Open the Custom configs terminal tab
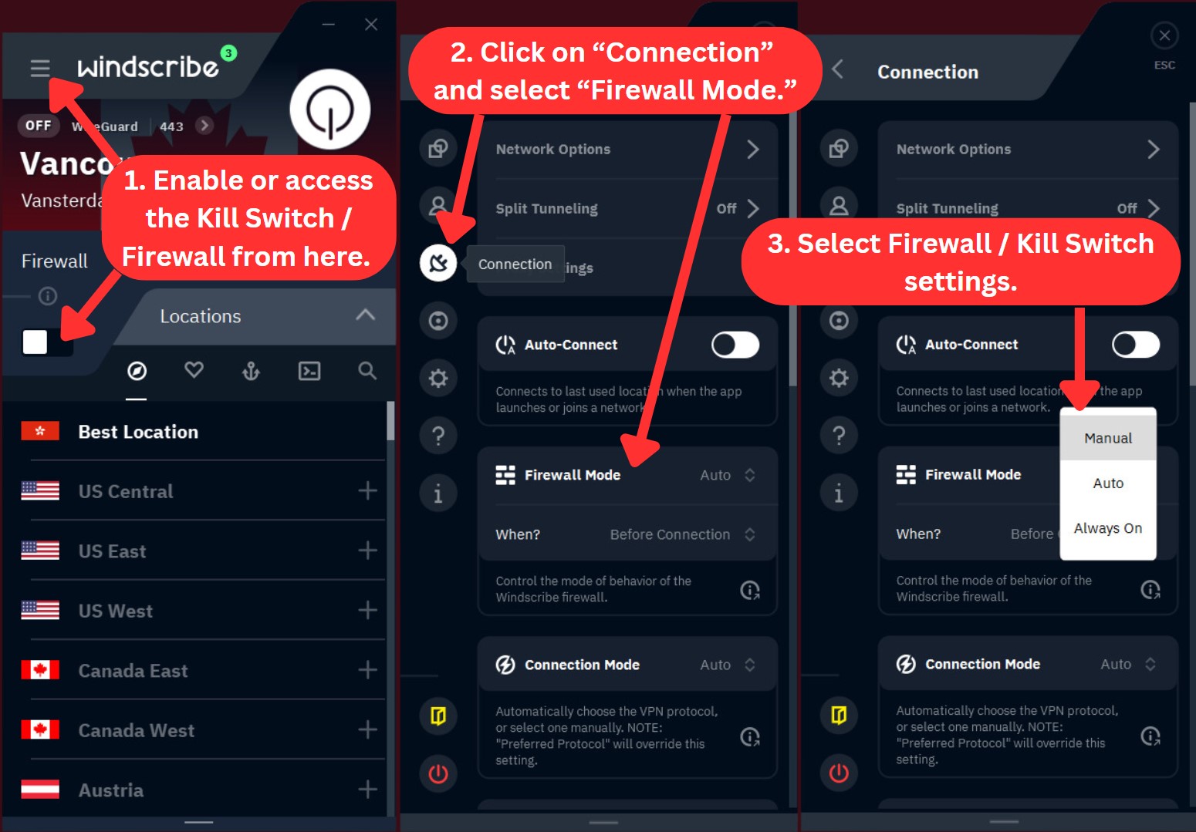1196x832 pixels. pyautogui.click(x=309, y=371)
